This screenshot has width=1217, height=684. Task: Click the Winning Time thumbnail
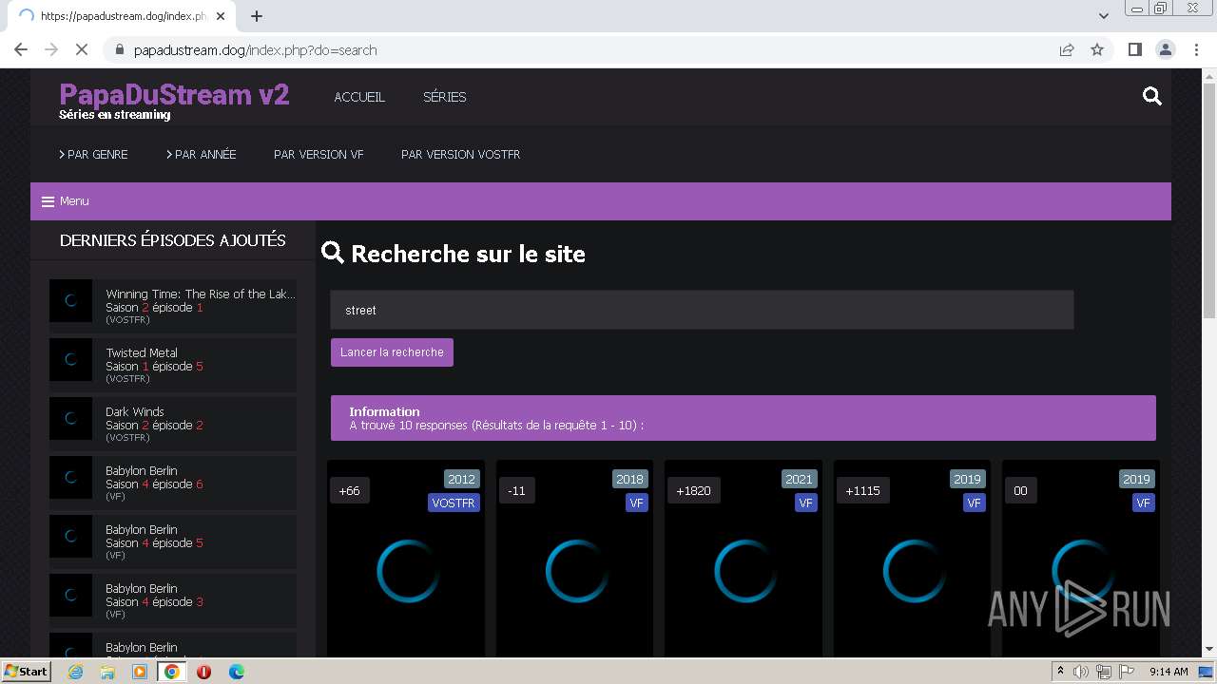coord(70,300)
